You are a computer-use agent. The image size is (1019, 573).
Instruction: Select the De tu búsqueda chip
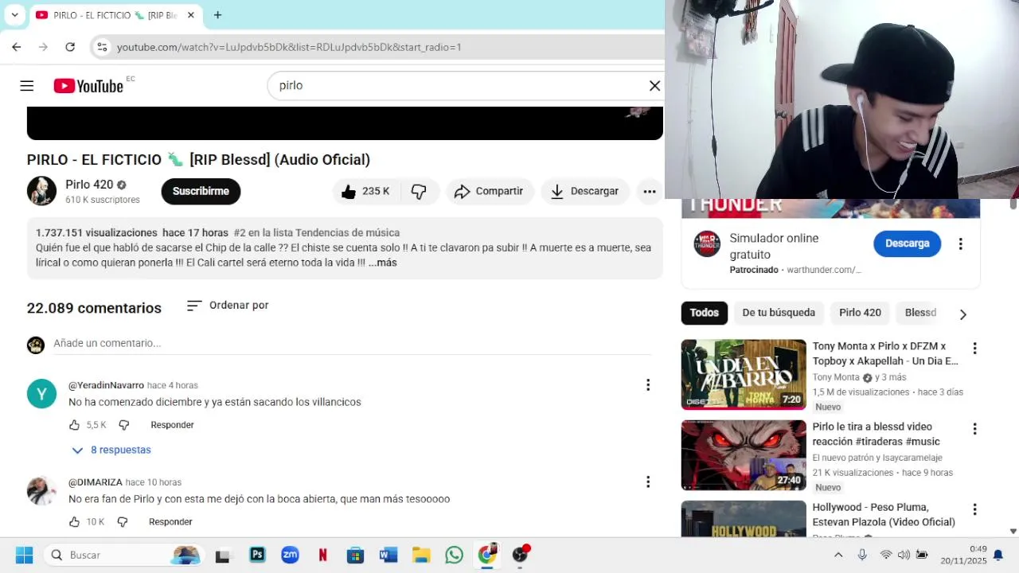pos(779,313)
